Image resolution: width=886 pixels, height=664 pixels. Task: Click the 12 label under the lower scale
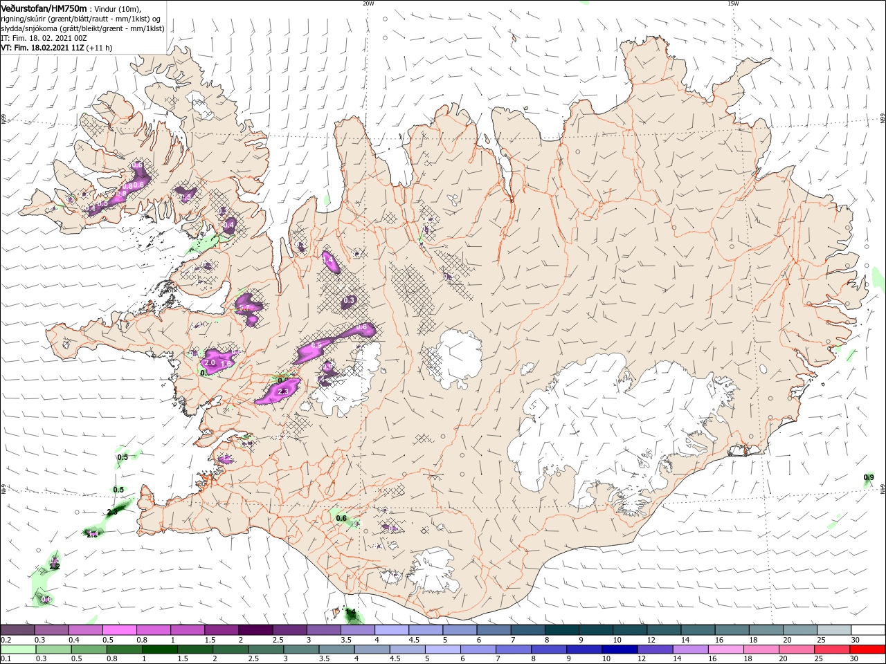coord(641,659)
